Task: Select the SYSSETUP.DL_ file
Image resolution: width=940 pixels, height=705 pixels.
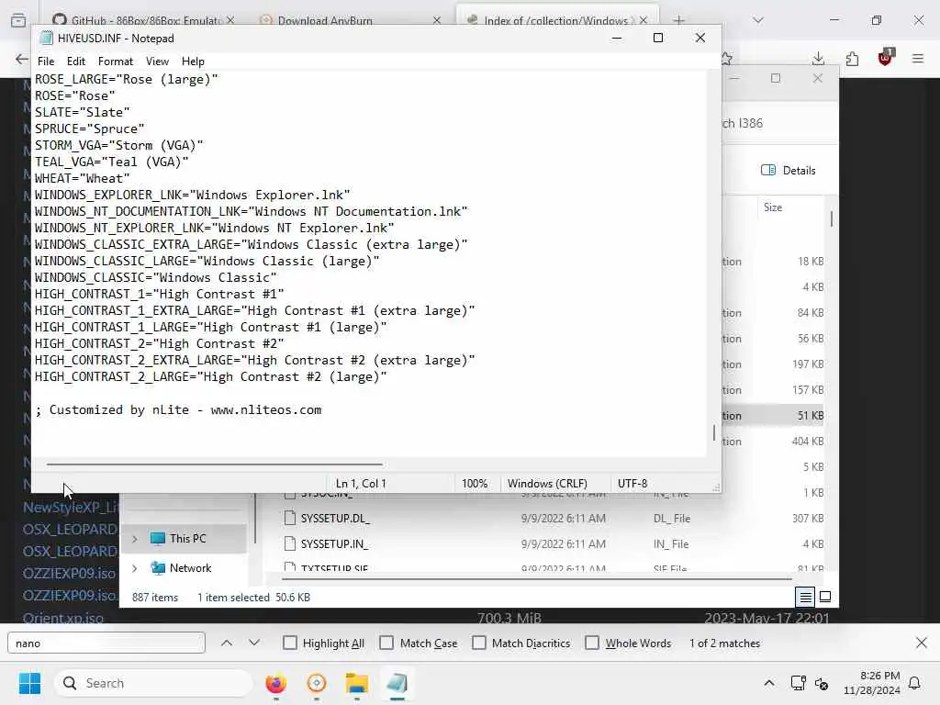Action: (335, 519)
